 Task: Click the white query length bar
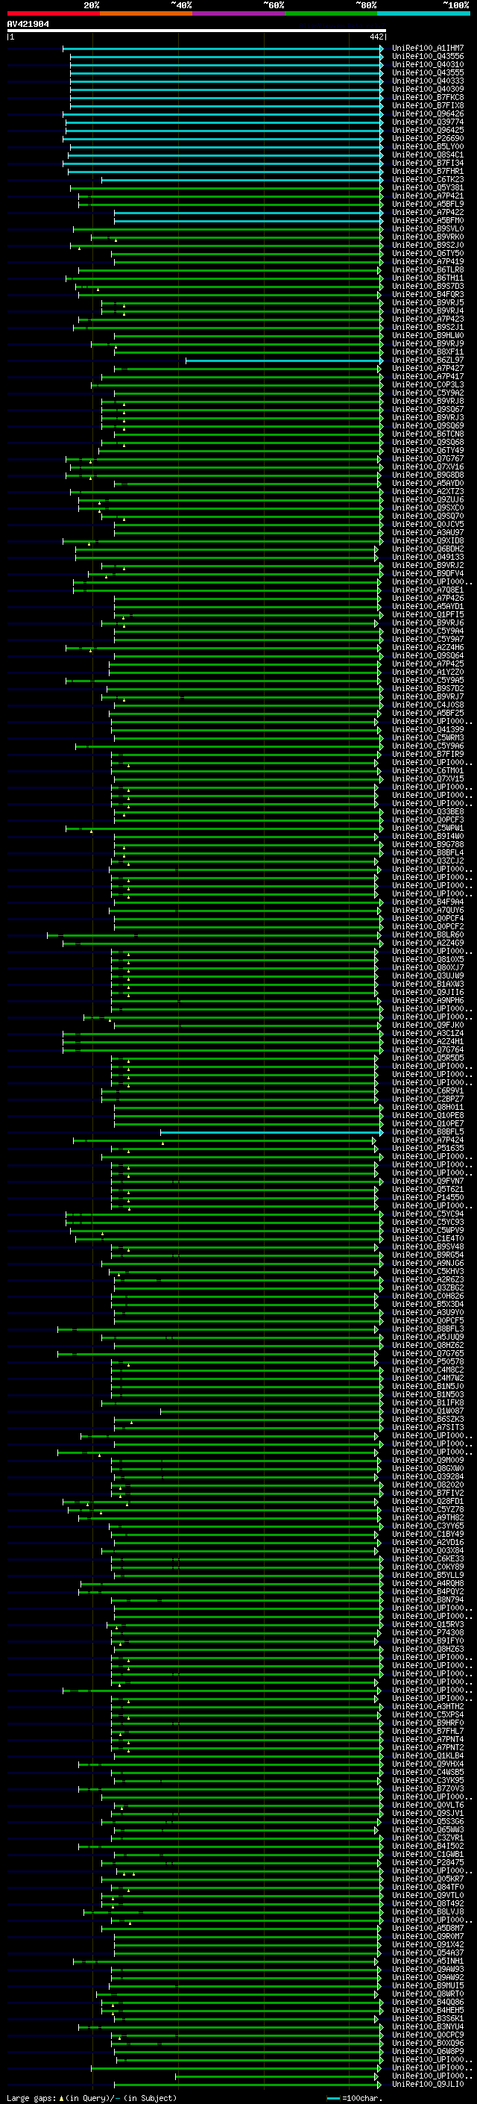coord(197,31)
